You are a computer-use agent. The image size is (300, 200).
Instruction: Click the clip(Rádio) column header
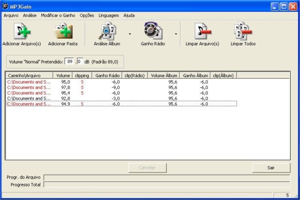point(135,75)
